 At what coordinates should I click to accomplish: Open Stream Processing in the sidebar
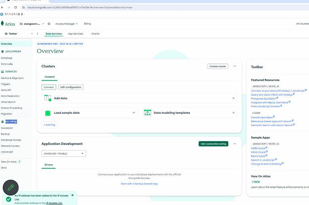(11, 108)
